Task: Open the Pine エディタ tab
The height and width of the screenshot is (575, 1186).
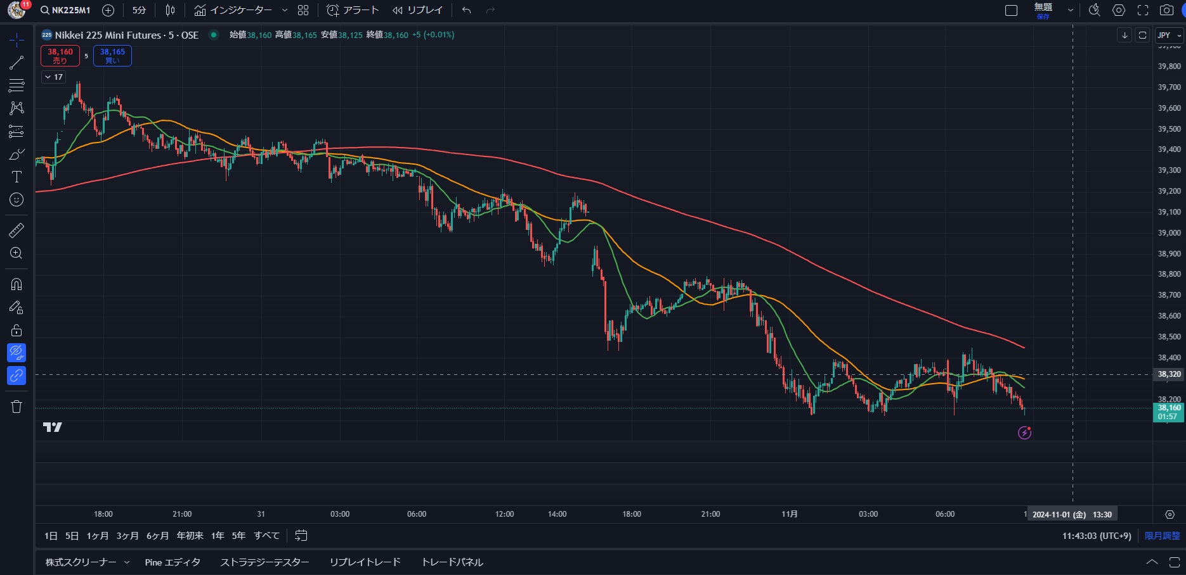Action: 173,562
